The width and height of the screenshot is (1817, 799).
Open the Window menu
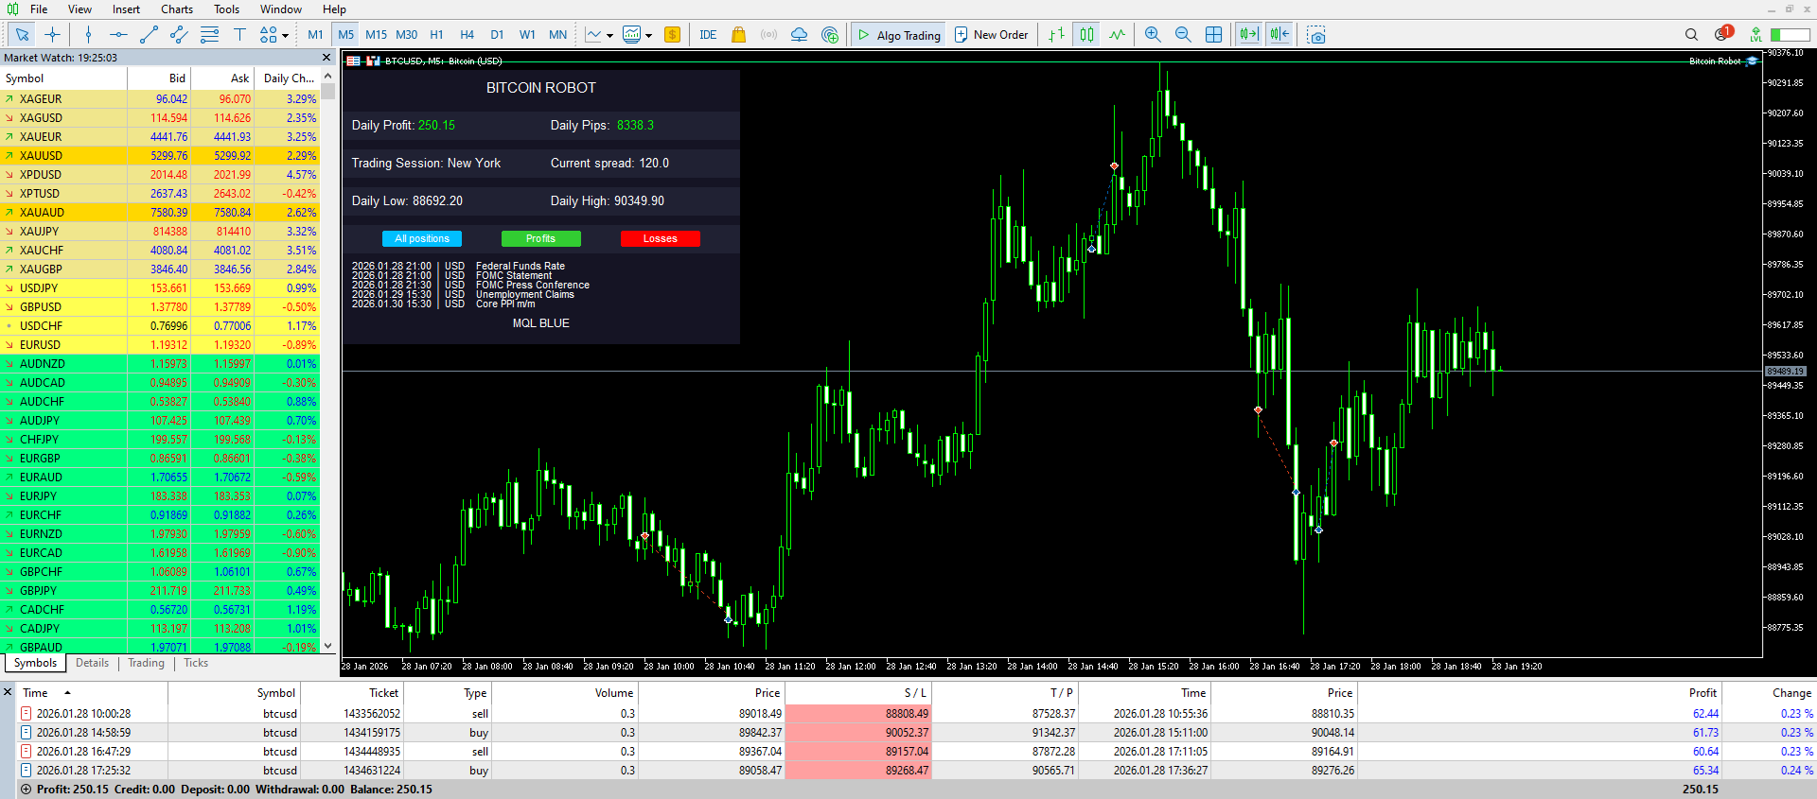point(281,9)
